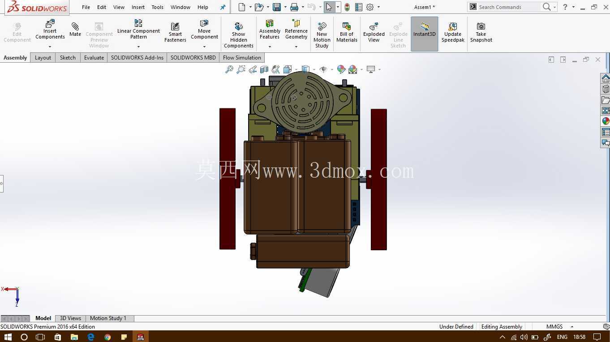Toggle the Instant3D button
This screenshot has width=610, height=342.
(425, 34)
